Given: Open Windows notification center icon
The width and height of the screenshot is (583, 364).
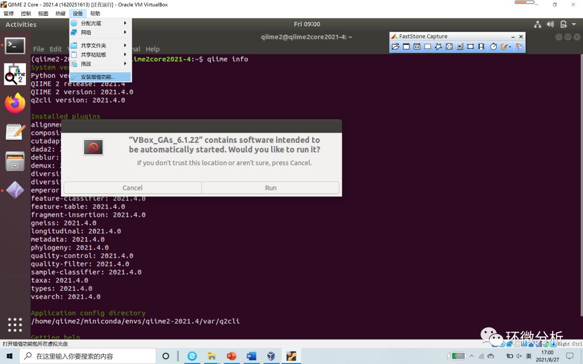Looking at the screenshot, I should tap(570, 356).
